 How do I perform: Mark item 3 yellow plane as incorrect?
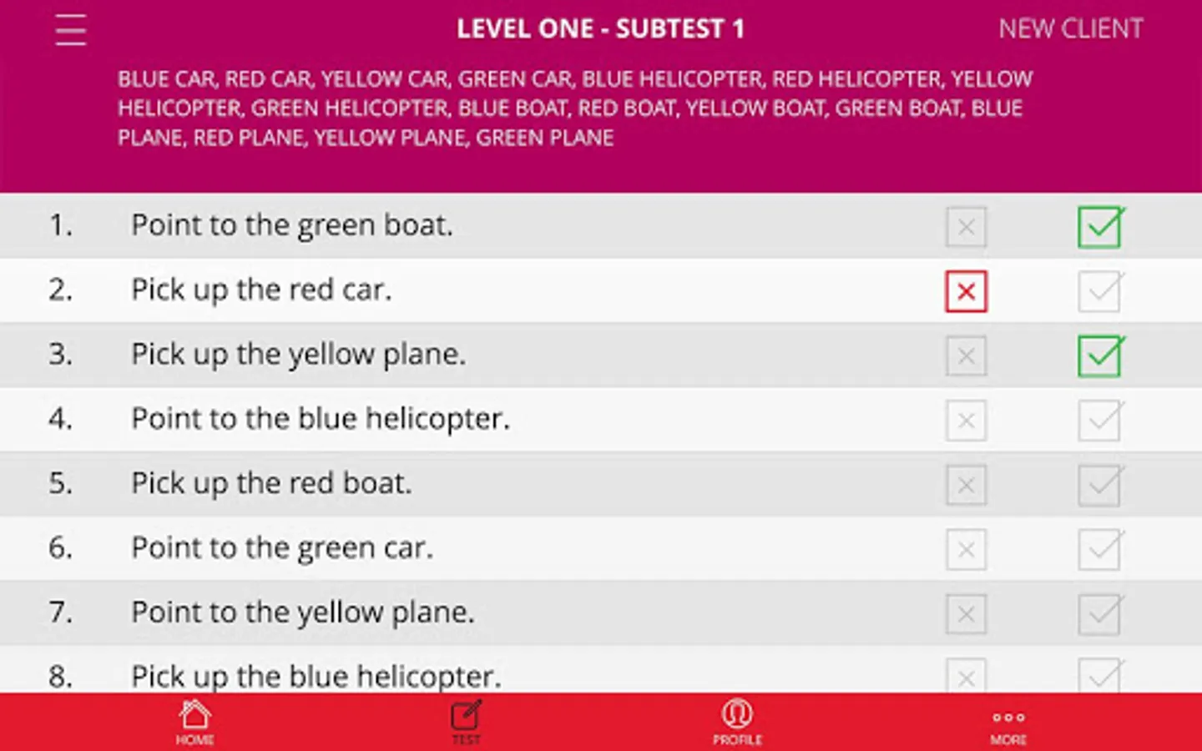[966, 356]
